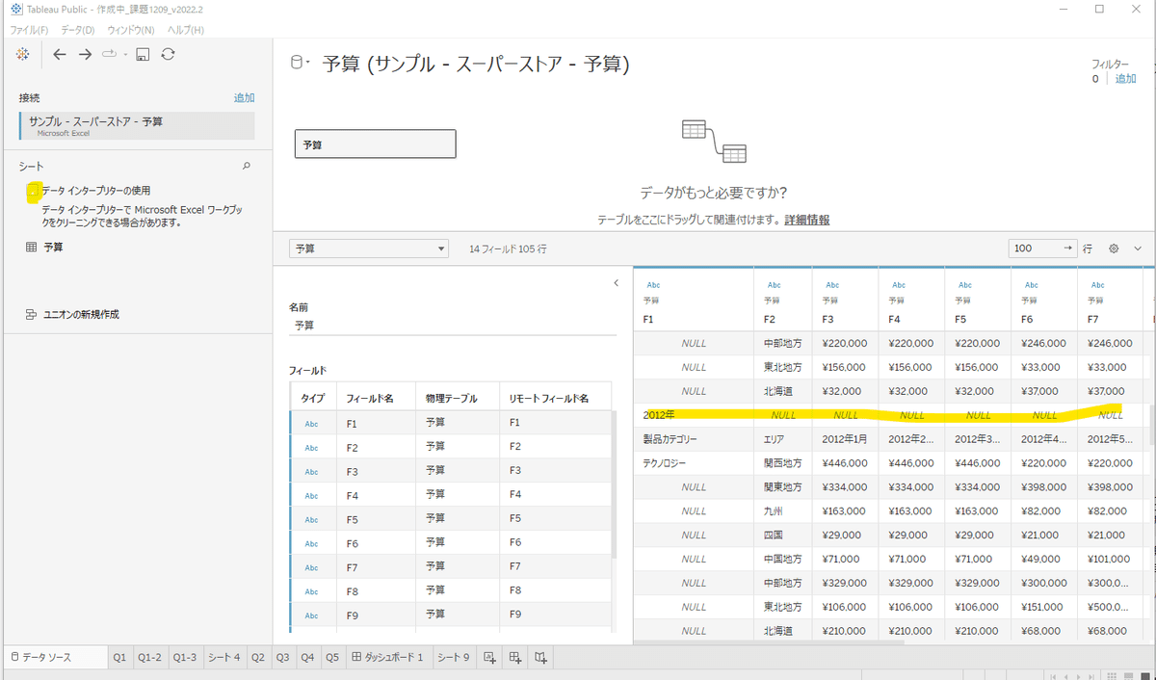Click the Abc type icon in the F5 field row
The height and width of the screenshot is (680, 1156).
[x=311, y=519]
